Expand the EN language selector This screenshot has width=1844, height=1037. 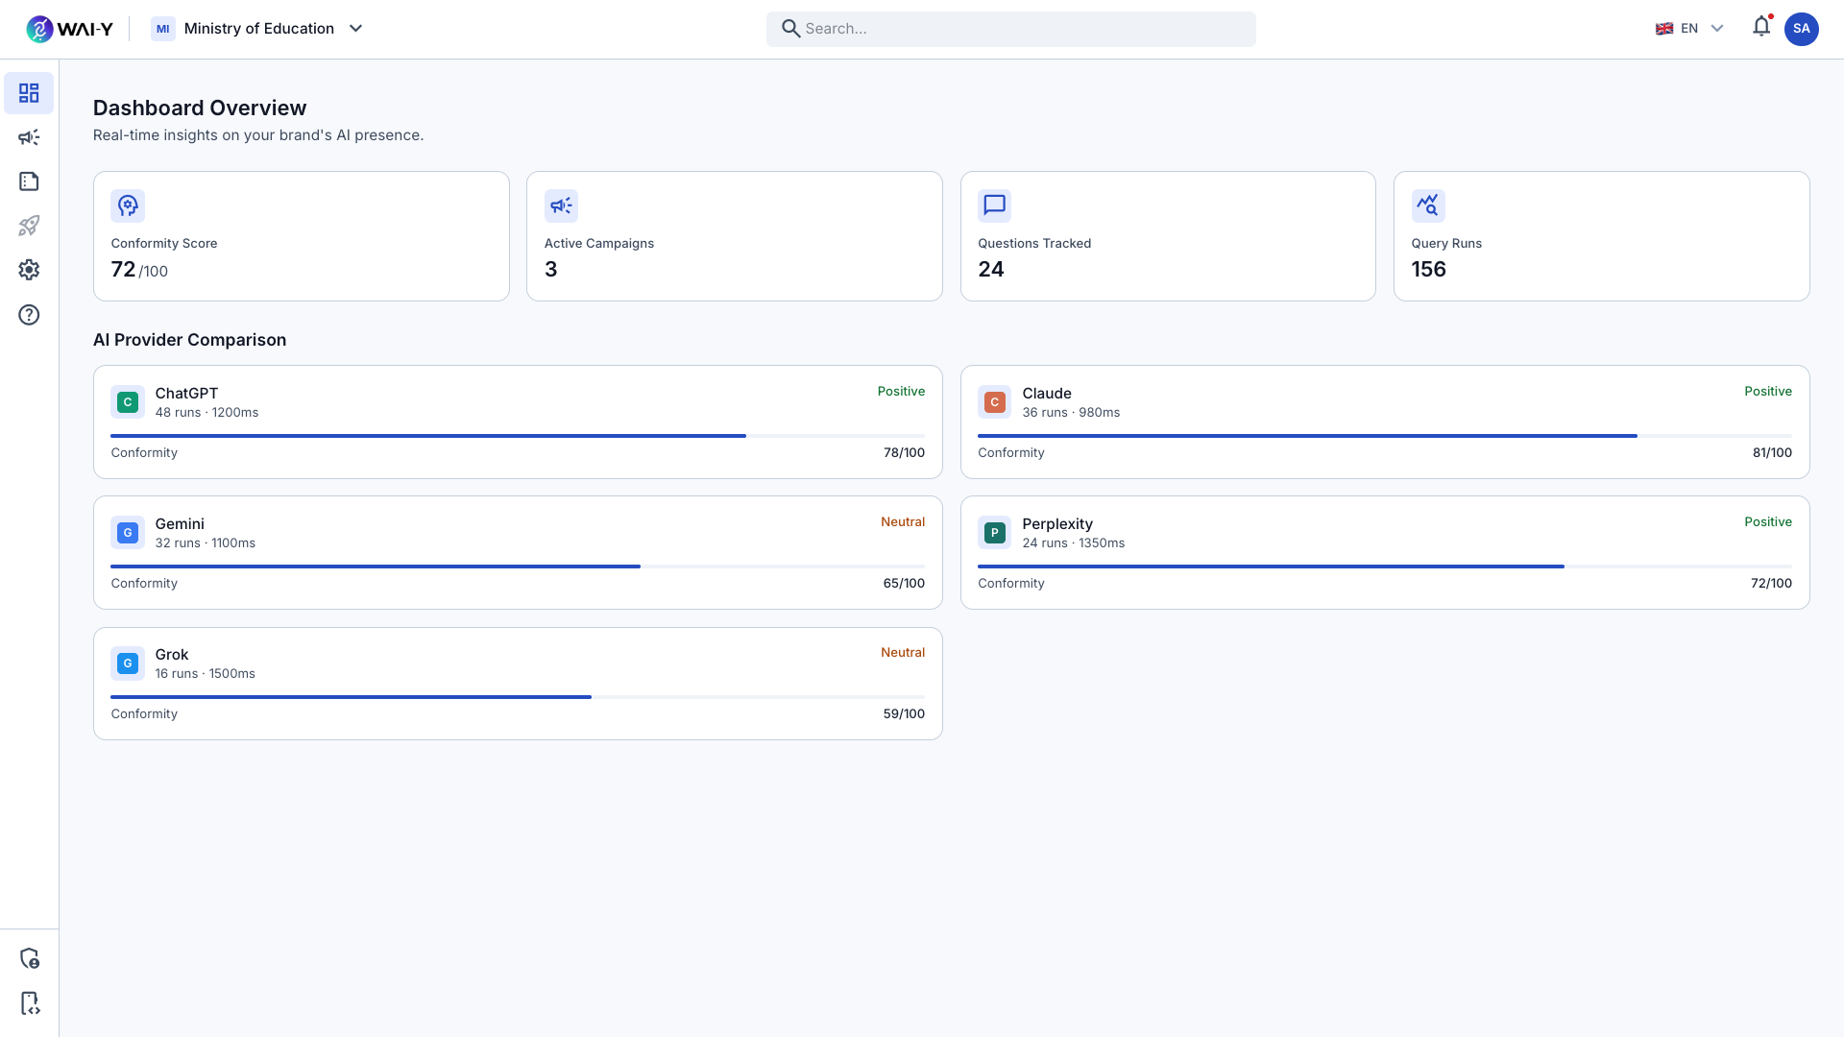point(1688,28)
